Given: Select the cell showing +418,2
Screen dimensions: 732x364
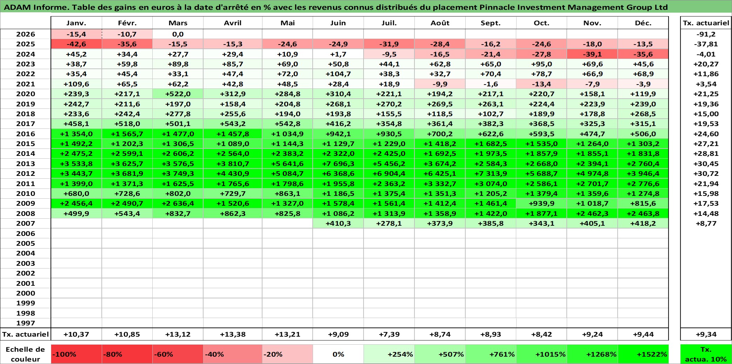Looking at the screenshot, I should (643, 223).
